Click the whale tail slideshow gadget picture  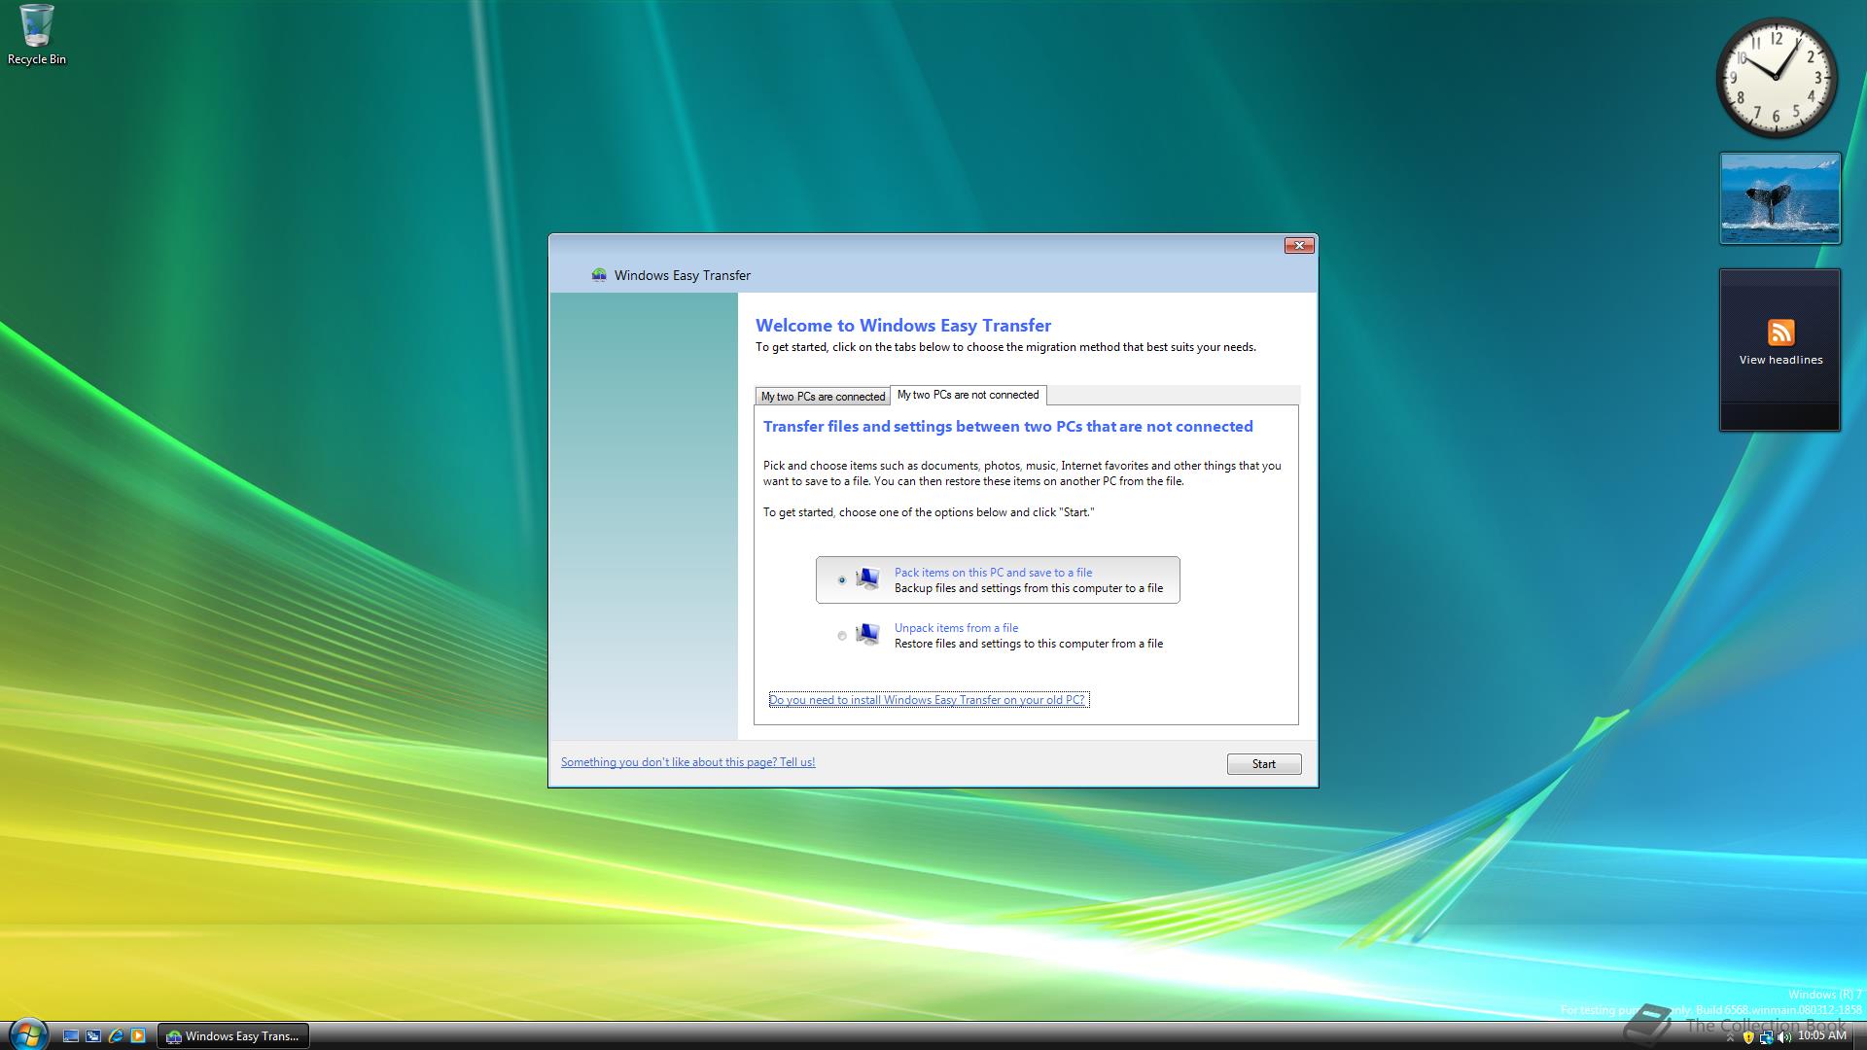click(x=1779, y=198)
